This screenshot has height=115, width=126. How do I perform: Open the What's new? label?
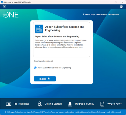(114, 104)
